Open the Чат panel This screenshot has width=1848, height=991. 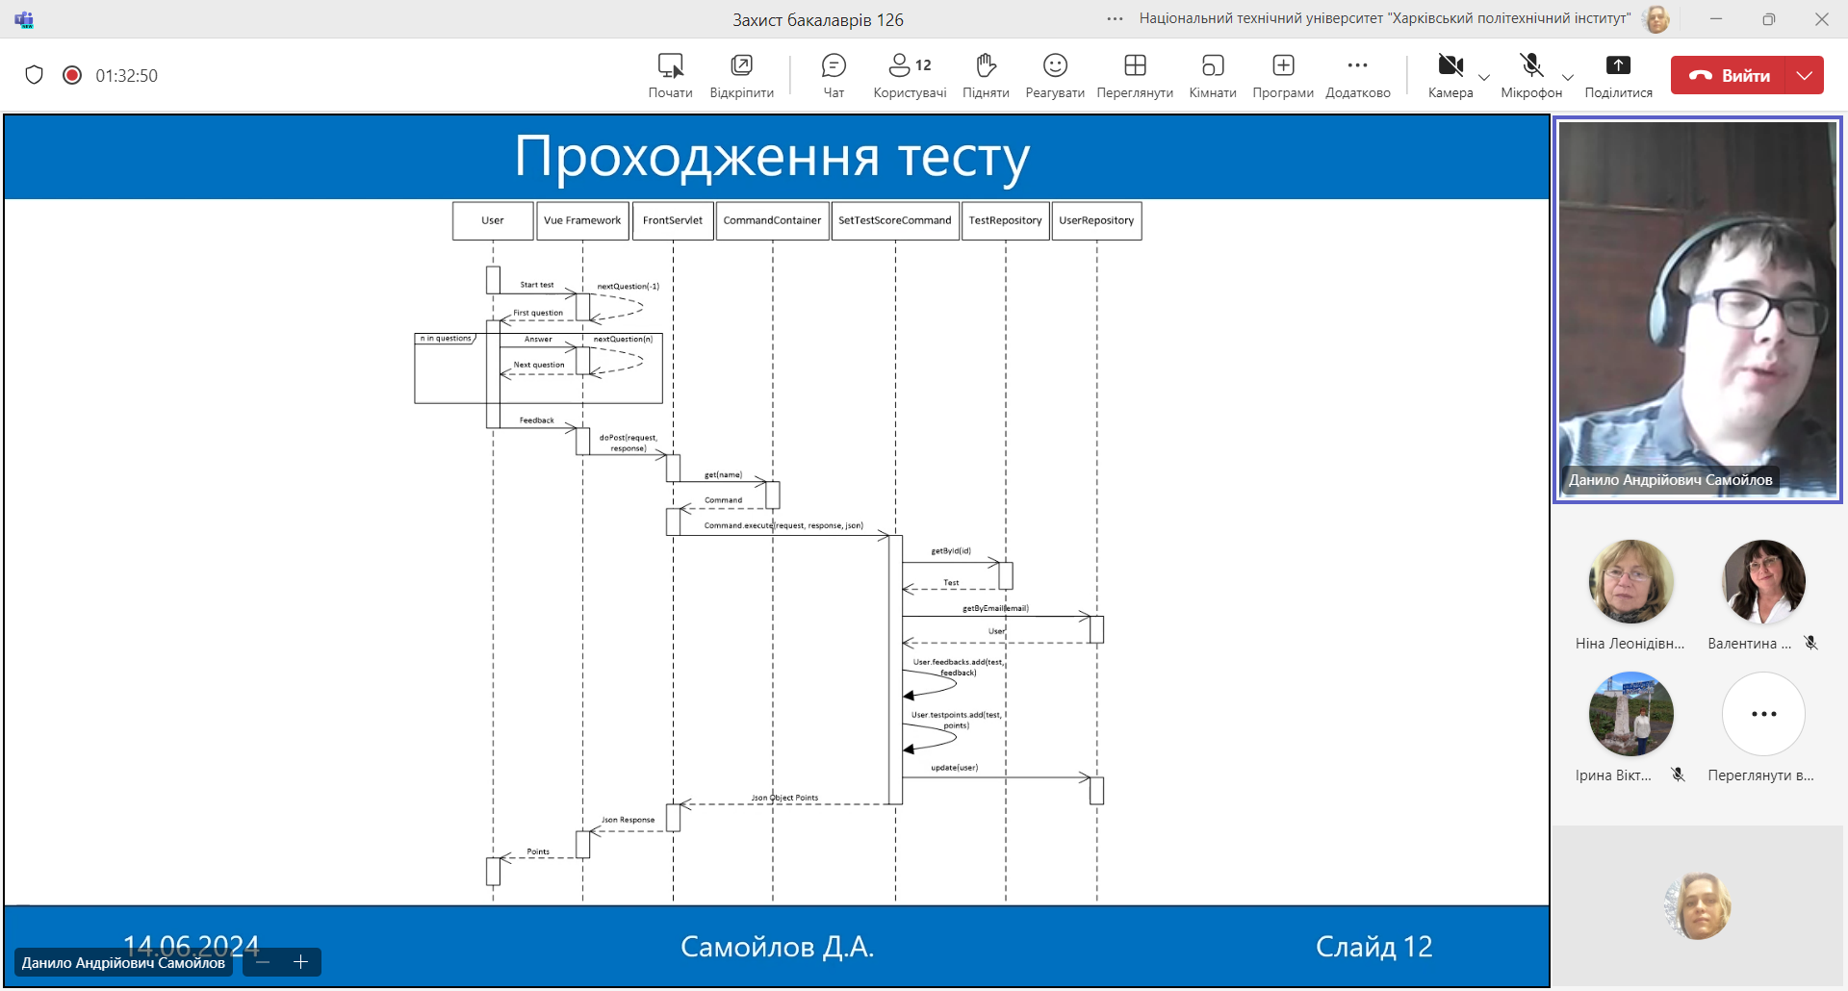[834, 75]
